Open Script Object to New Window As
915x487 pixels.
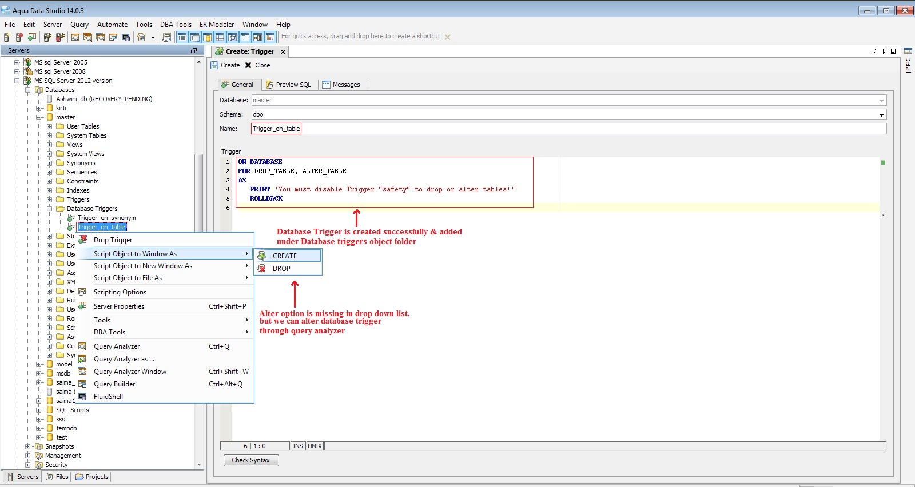coord(166,266)
